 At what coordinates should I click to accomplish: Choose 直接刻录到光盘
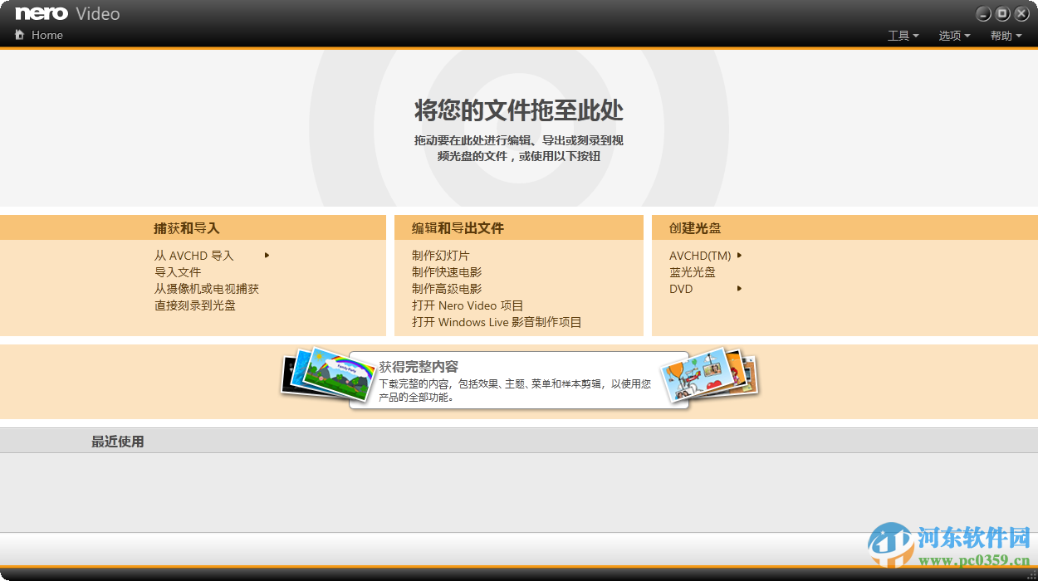coord(193,305)
